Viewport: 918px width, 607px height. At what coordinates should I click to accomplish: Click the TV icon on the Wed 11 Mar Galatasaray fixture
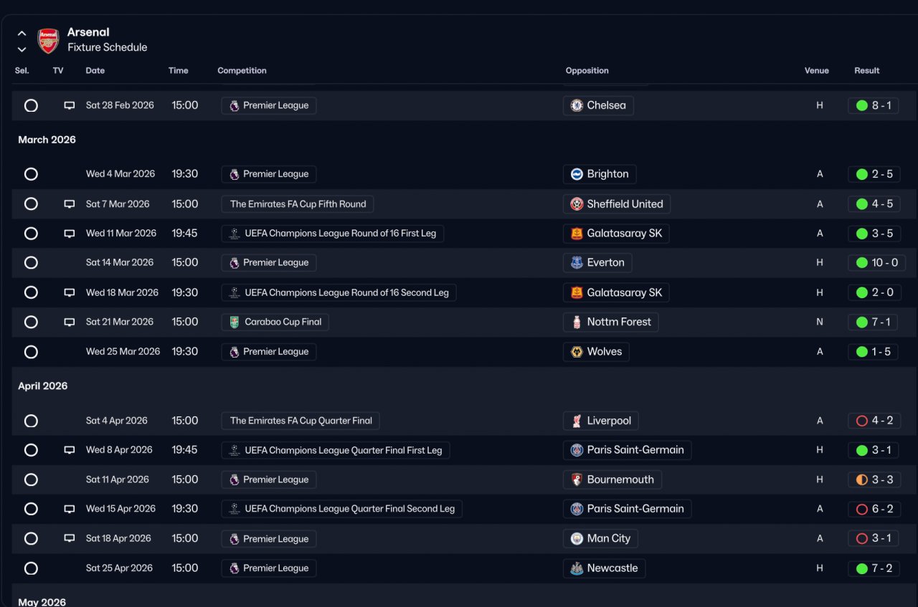(x=70, y=234)
